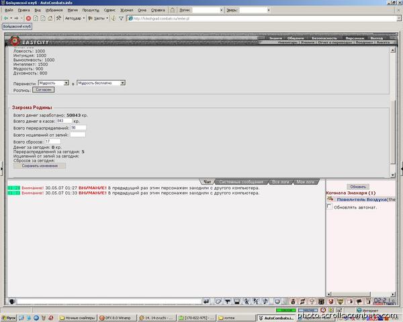Click the Всего сбросов input field

[x=52, y=142]
